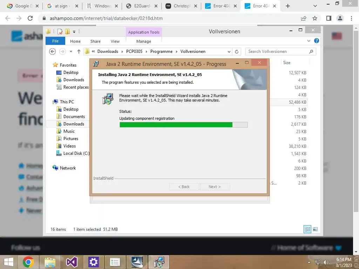Open a new Chrome tab
Viewport: 359px width, 269px height.
pos(288,6)
